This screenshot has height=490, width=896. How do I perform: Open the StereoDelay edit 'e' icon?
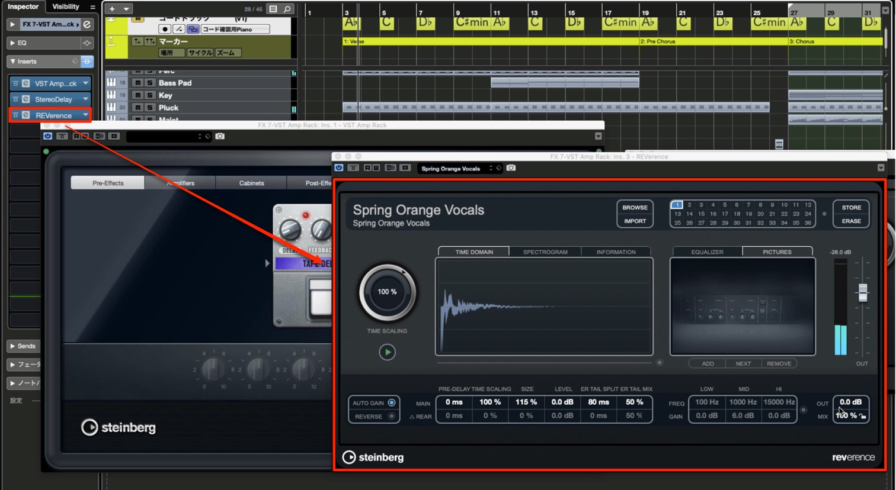pyautogui.click(x=25, y=99)
